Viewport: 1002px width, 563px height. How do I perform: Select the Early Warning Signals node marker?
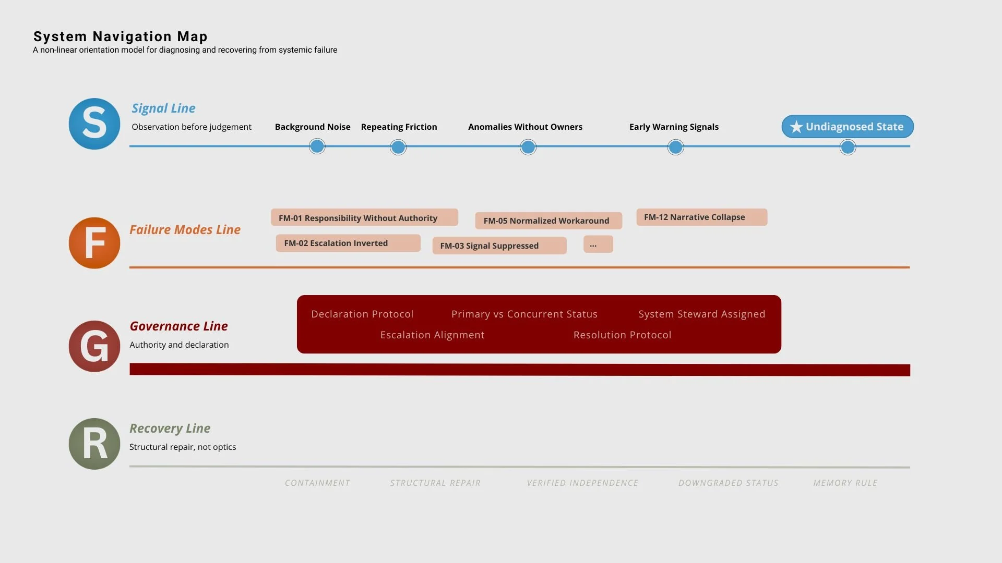point(675,147)
